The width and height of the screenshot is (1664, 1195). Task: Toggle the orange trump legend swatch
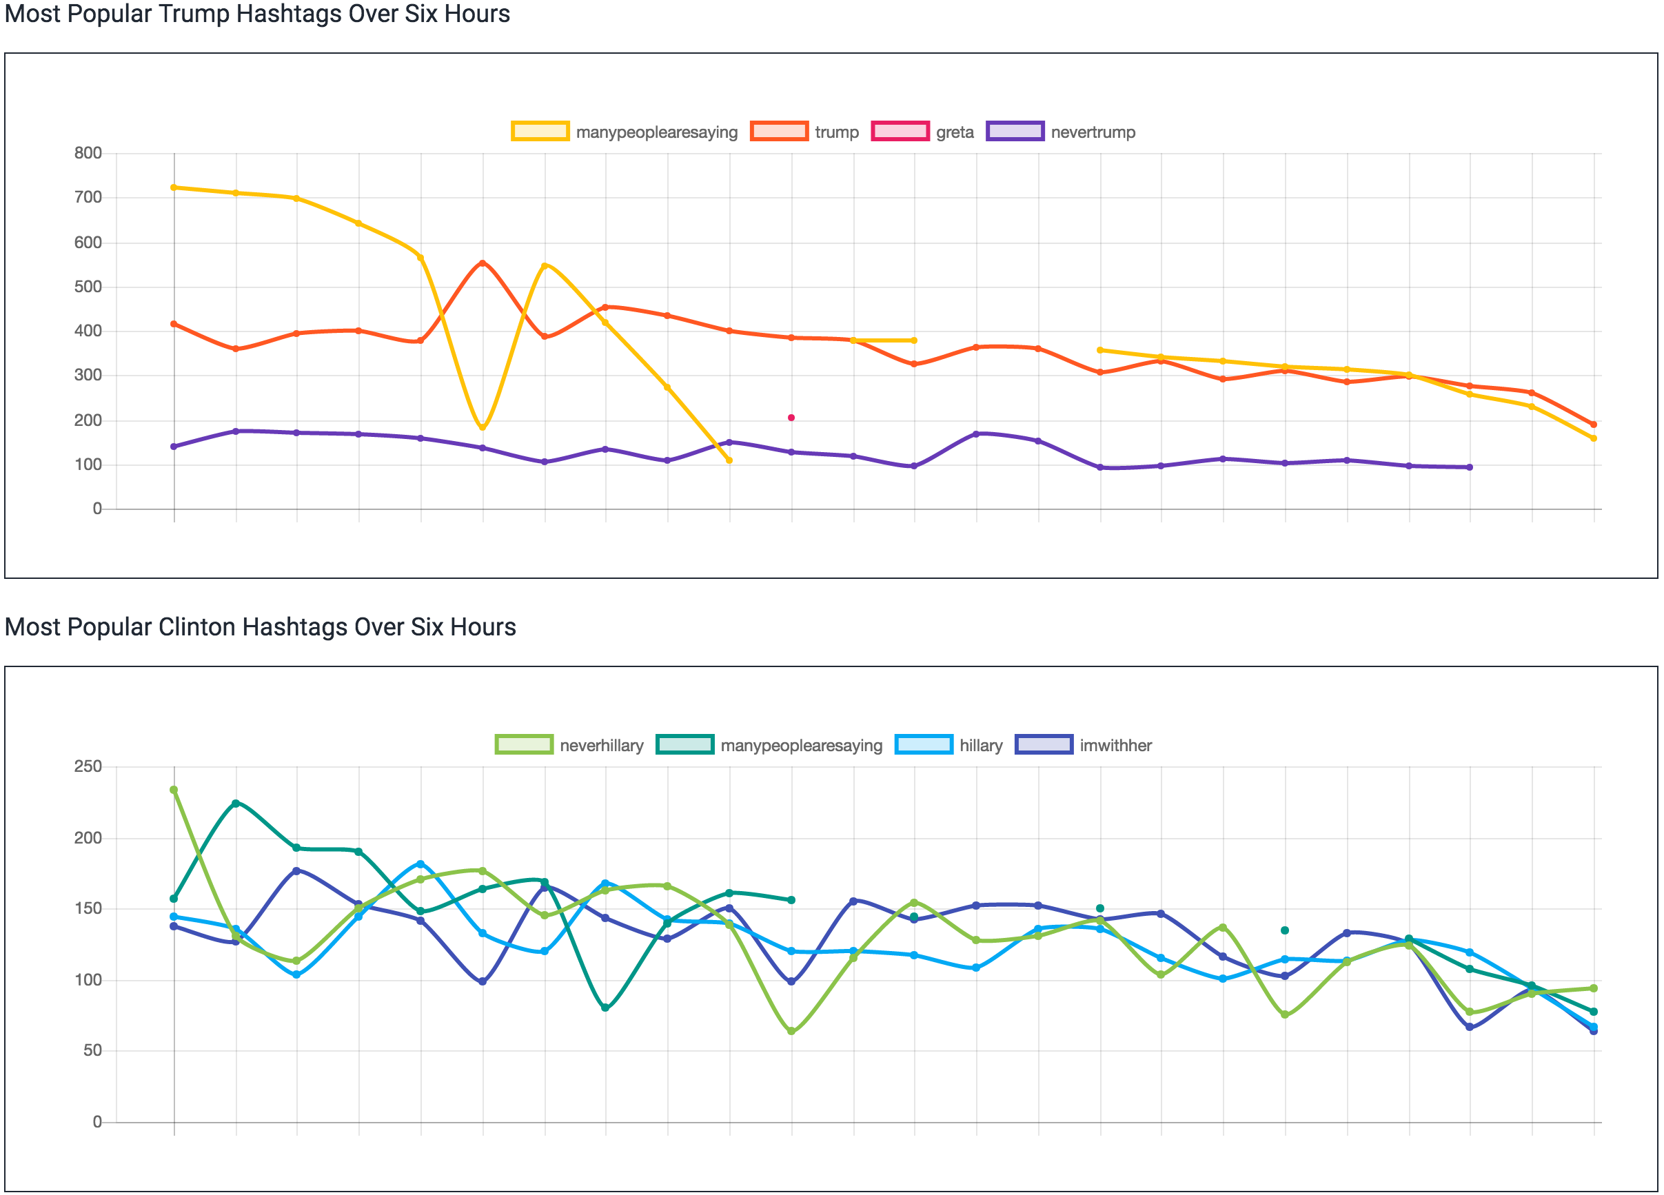coord(779,132)
